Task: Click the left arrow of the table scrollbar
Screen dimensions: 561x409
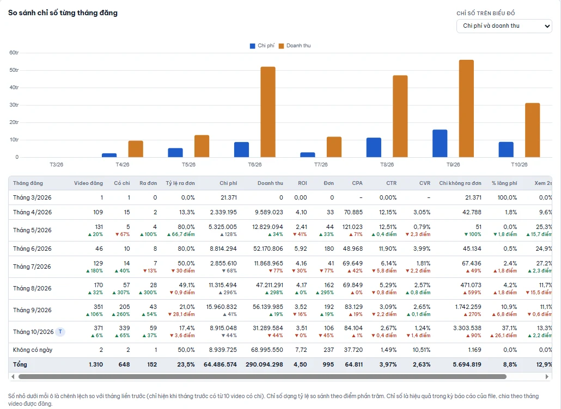Action: tap(13, 376)
